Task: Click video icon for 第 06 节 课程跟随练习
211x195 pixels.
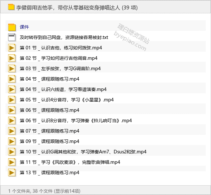Action: 12,110
